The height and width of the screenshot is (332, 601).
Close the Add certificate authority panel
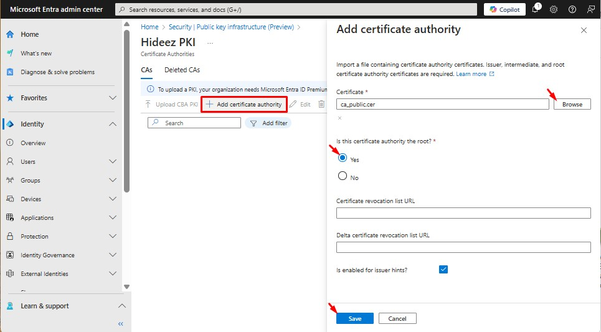(x=584, y=30)
